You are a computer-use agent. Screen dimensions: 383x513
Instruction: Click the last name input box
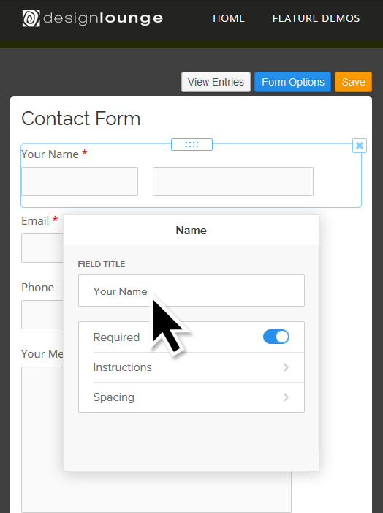coord(233,181)
